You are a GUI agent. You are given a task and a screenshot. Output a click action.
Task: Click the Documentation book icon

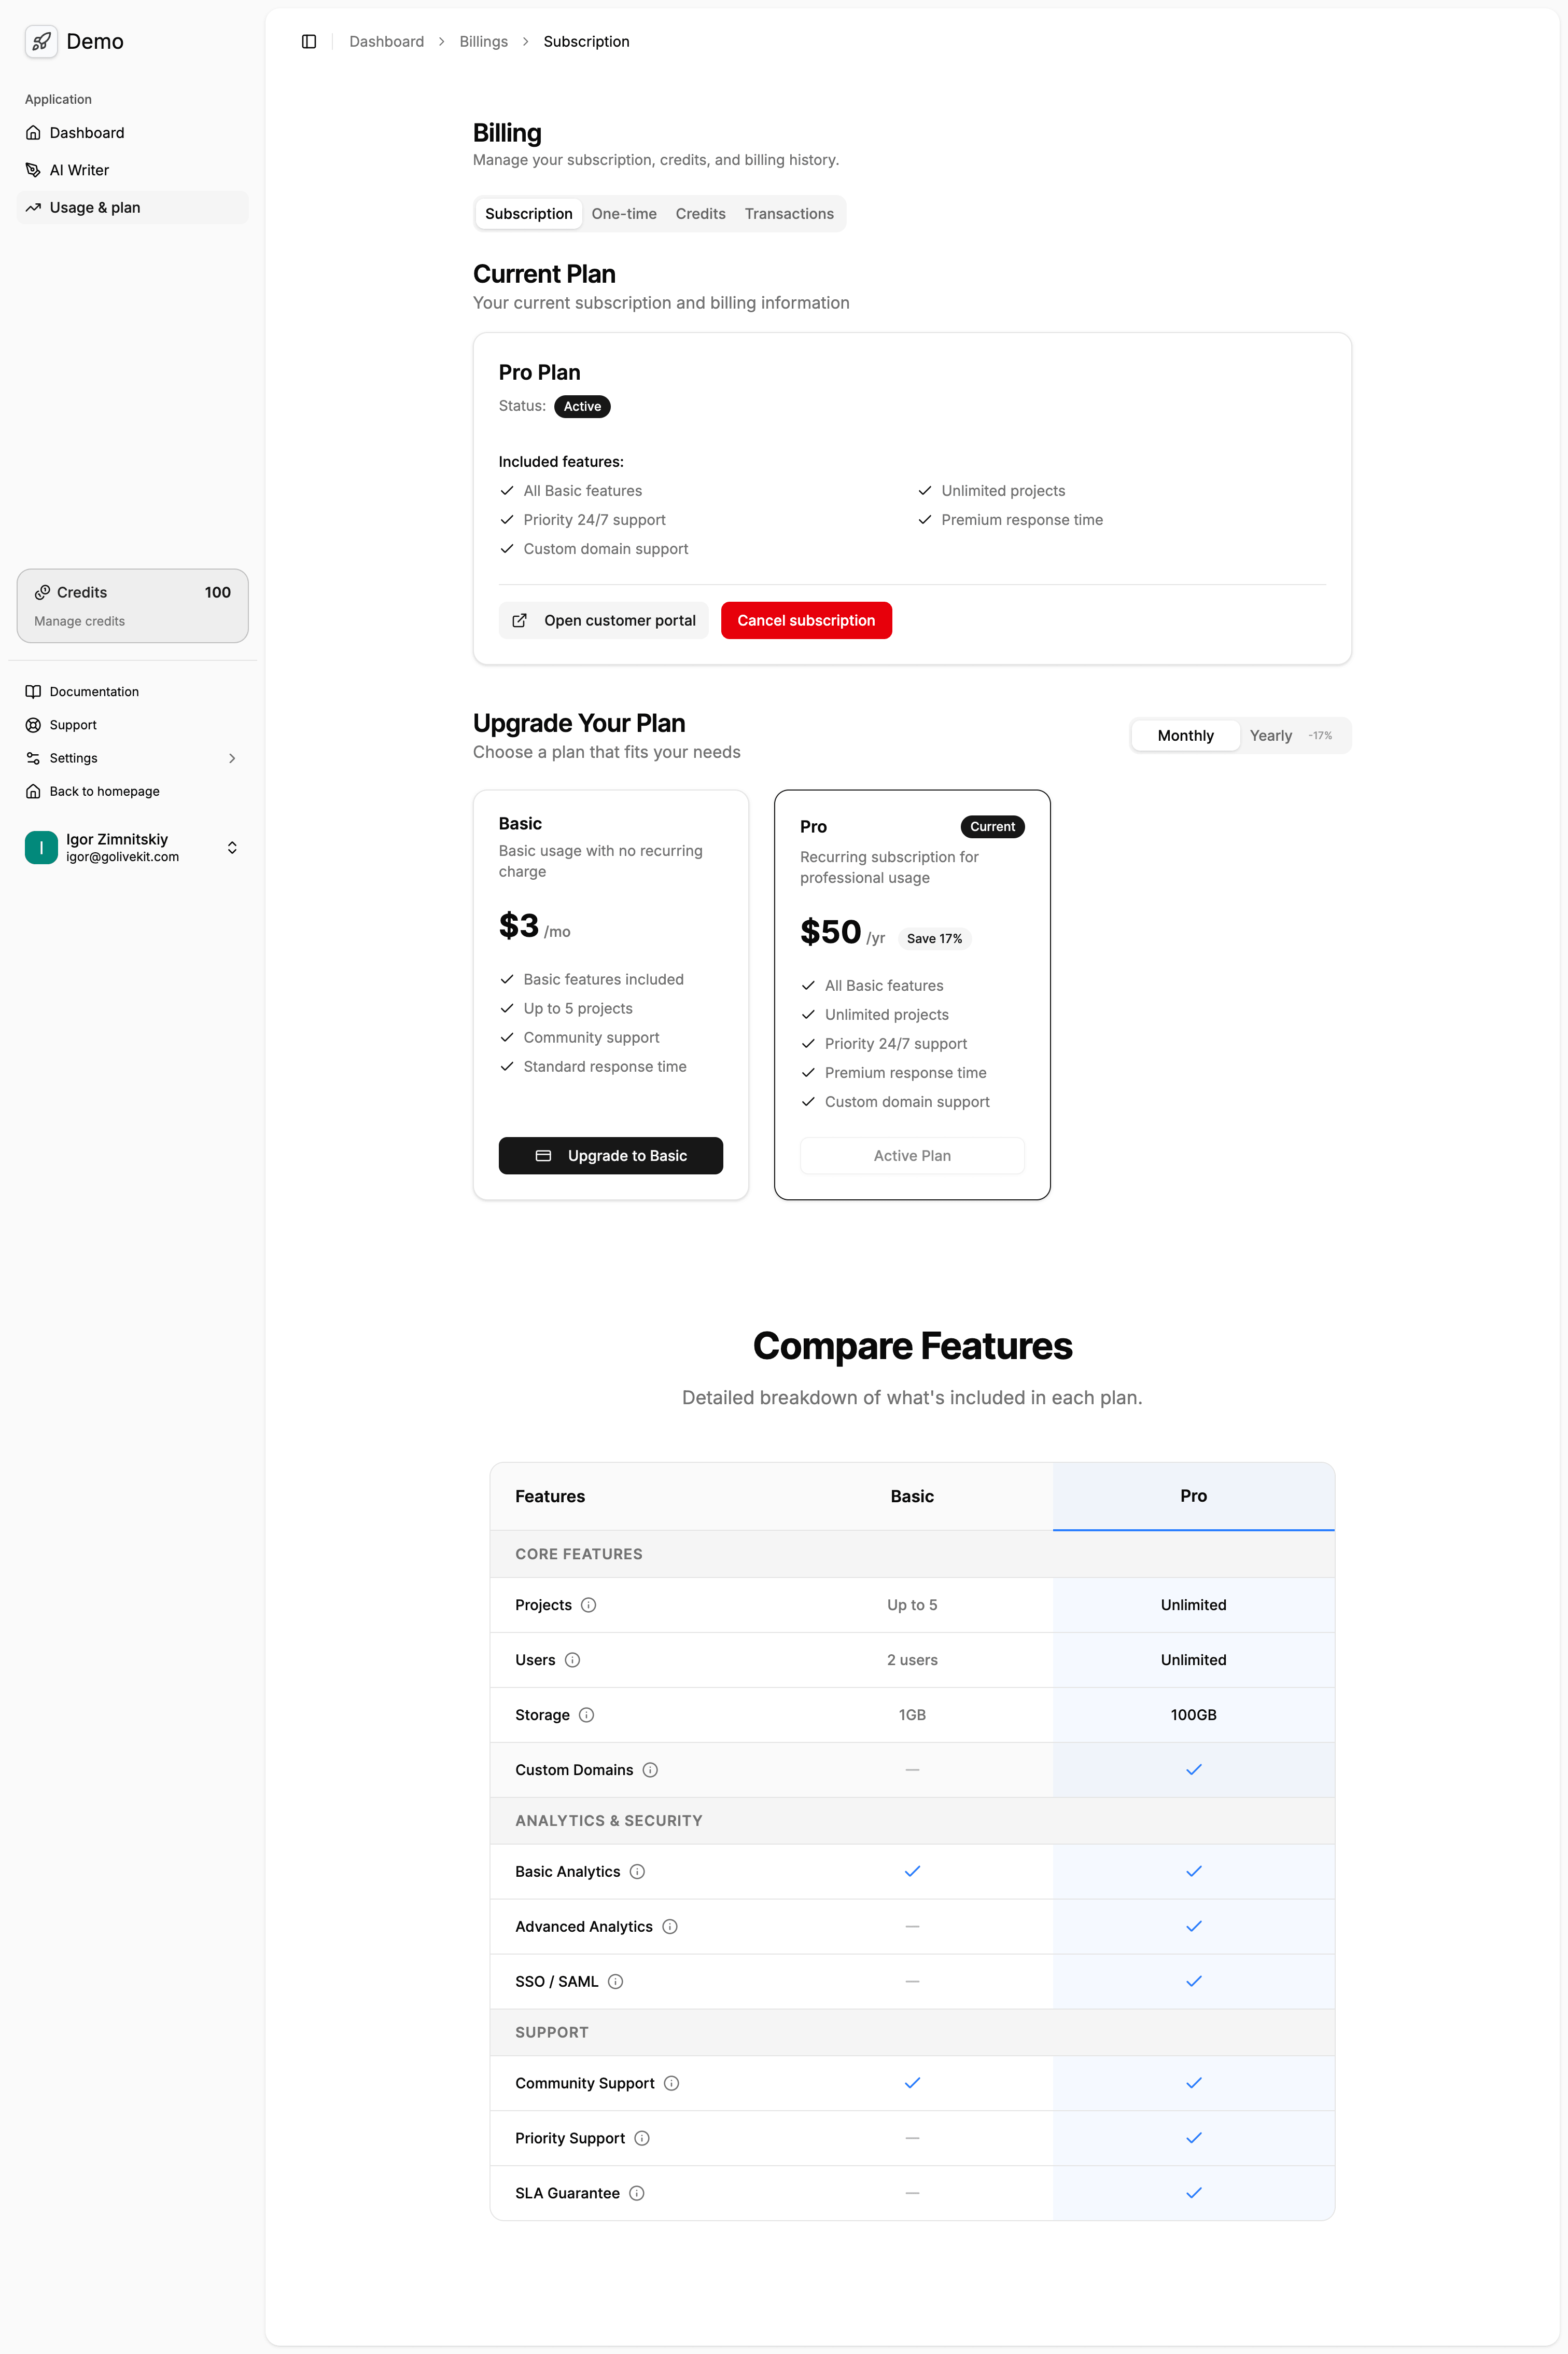33,691
